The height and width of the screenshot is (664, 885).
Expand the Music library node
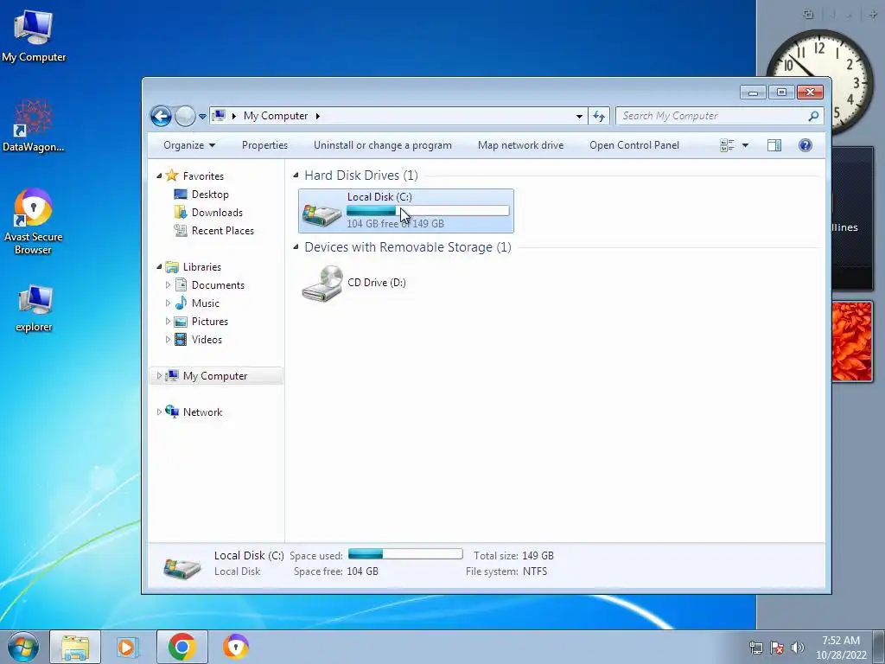[168, 303]
